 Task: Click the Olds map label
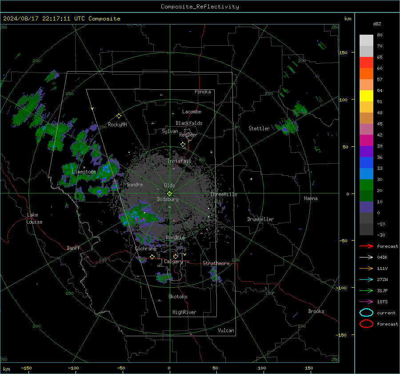click(169, 185)
